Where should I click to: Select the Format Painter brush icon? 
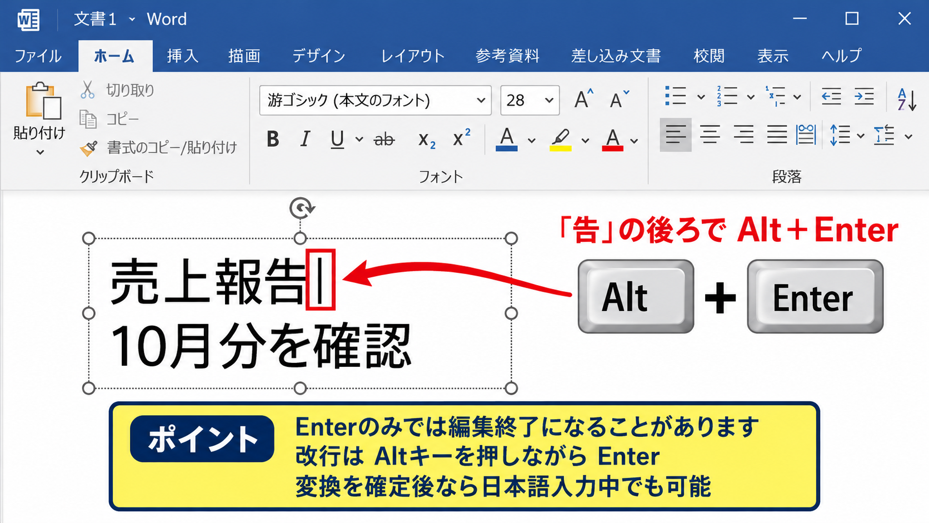coord(88,148)
